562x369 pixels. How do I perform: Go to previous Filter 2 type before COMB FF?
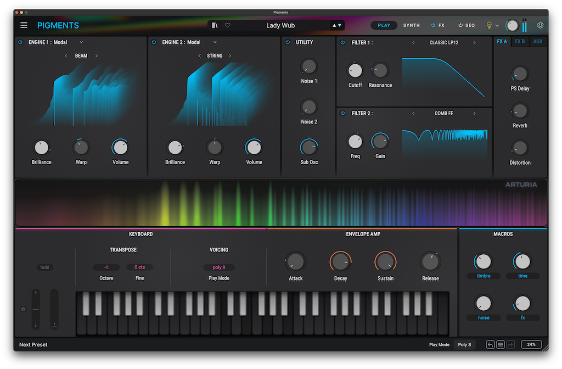point(413,113)
